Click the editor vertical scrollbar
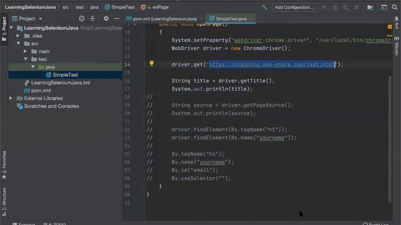The height and width of the screenshot is (225, 401). pos(390,139)
